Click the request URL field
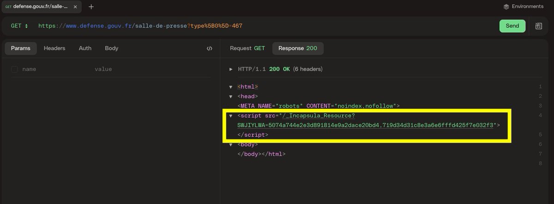 265,26
